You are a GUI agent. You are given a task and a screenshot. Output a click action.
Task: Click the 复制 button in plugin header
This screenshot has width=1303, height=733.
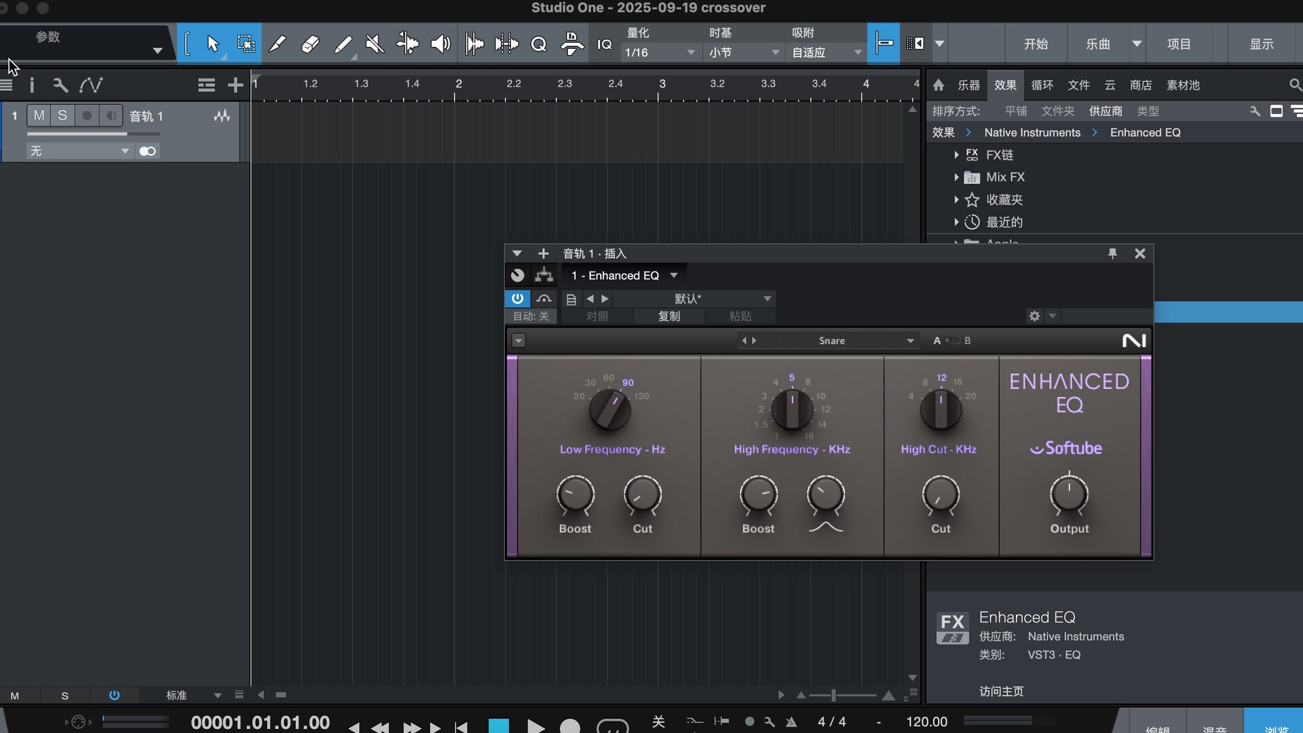pos(669,316)
